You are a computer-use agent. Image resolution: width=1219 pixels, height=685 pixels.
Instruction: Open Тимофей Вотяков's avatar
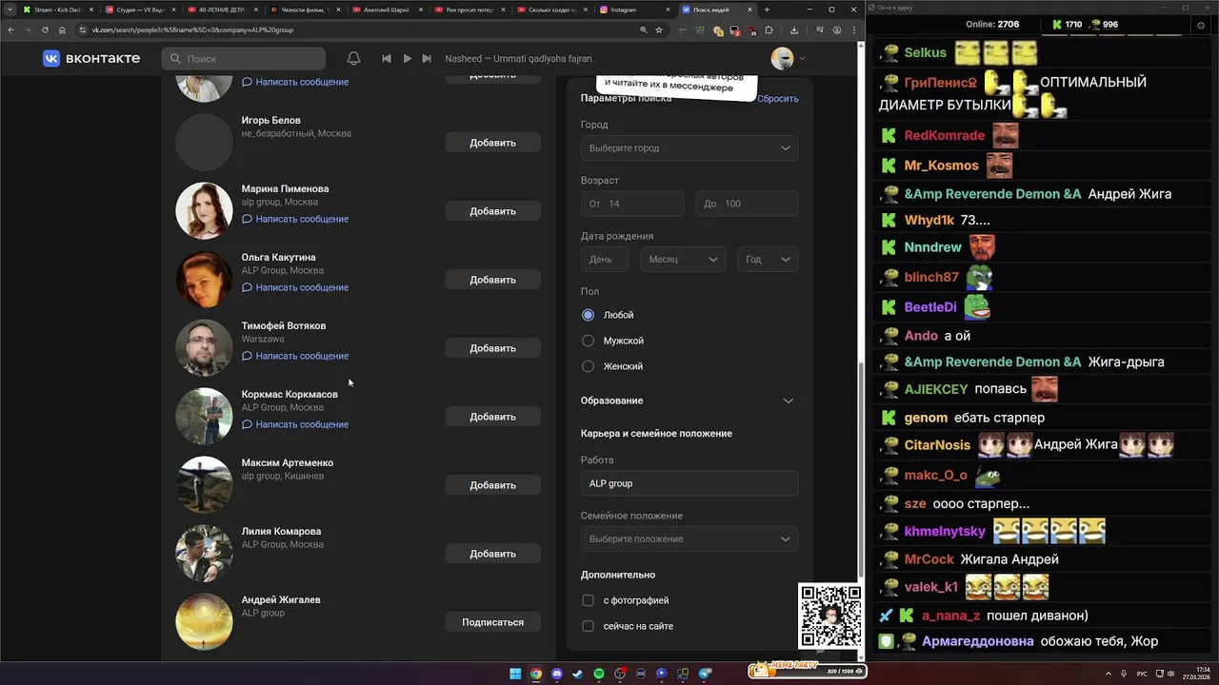pyautogui.click(x=204, y=347)
